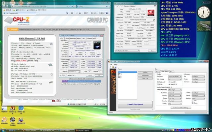Click the BIOS save chip icon in GPU-Z
This screenshot has height=132, width=212.
pyautogui.click(x=154, y=20)
